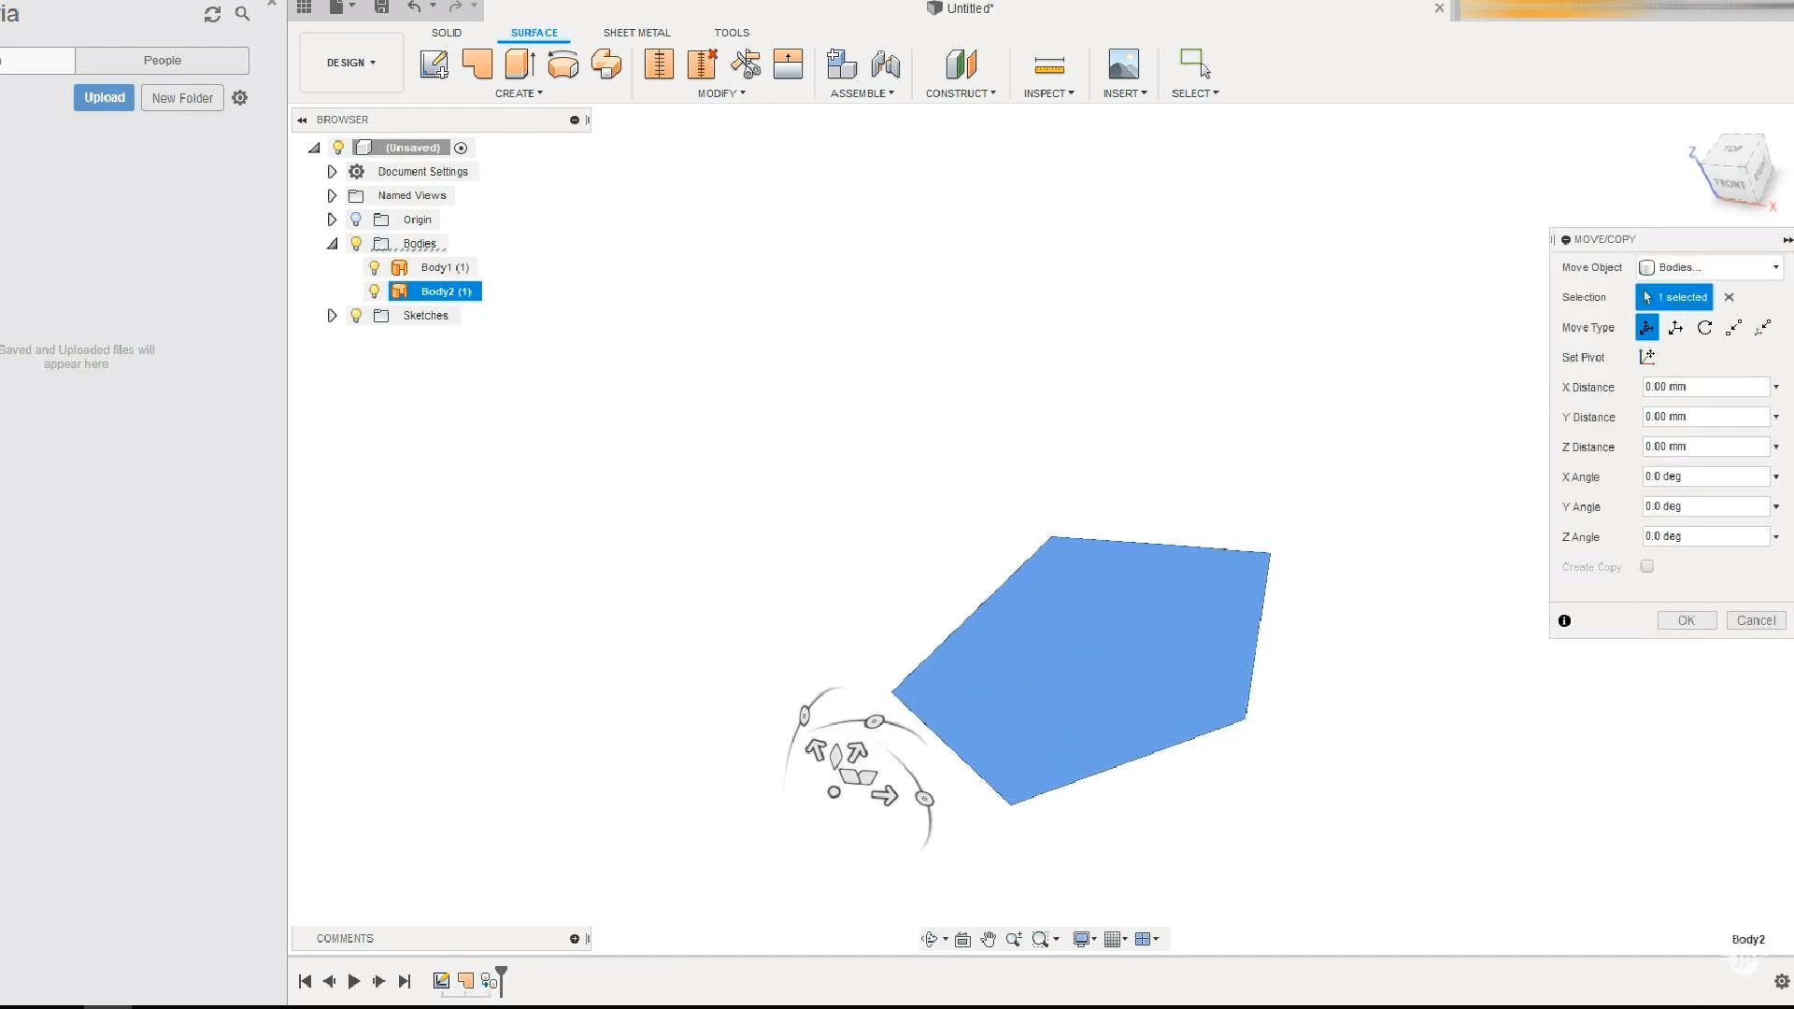1794x1009 pixels.
Task: Toggle visibility of Body2 (1)
Action: [x=375, y=291]
